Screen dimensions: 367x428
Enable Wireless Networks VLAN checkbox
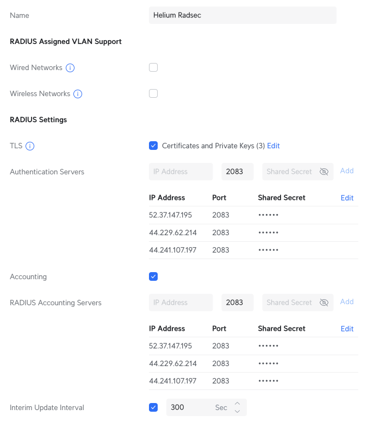[x=153, y=93]
